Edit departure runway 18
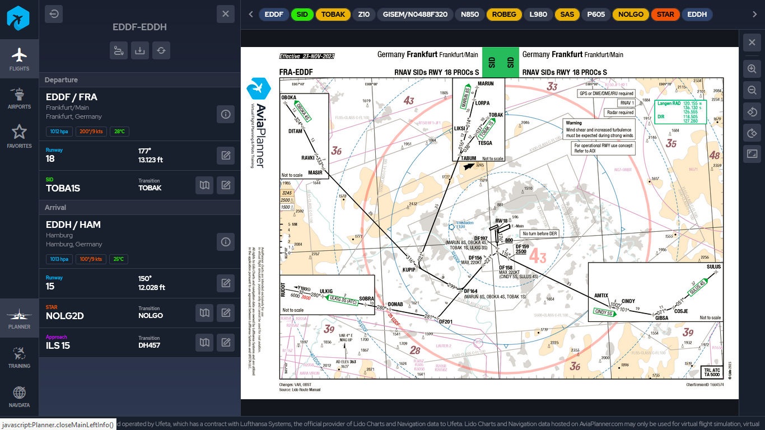 pyautogui.click(x=226, y=156)
